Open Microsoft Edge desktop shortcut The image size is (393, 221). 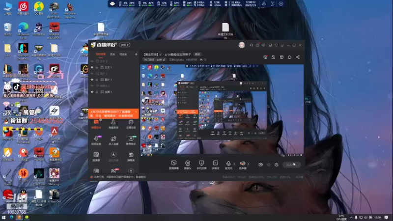pos(23,30)
